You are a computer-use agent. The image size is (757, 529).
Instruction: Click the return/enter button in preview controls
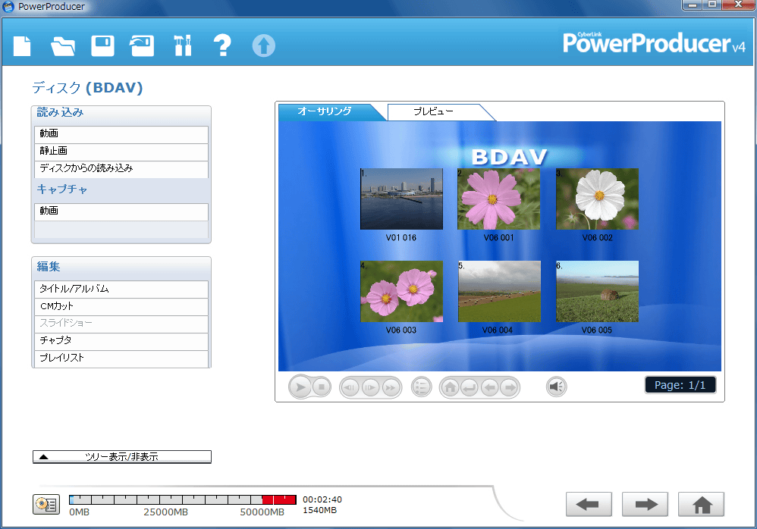470,387
